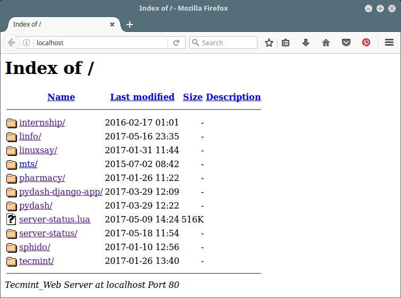Sort listing by Size header
Viewport: 401px width, 298px height.
tap(193, 97)
